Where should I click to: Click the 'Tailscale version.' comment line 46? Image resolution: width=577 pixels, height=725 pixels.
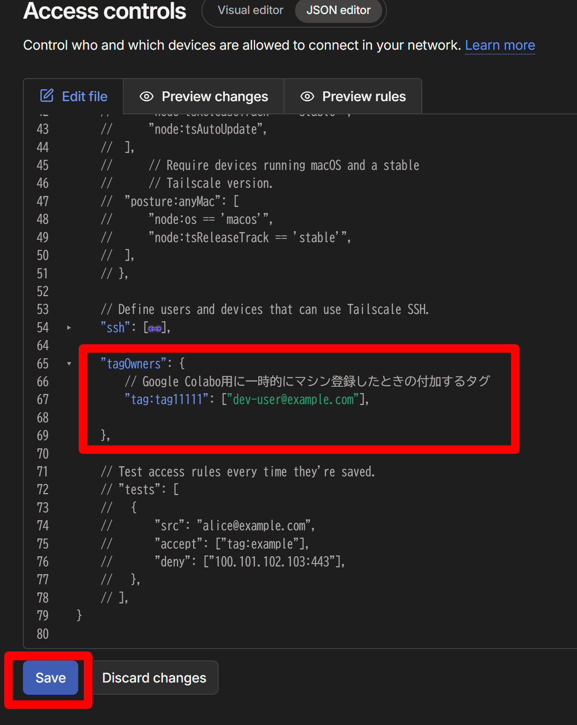(x=187, y=183)
